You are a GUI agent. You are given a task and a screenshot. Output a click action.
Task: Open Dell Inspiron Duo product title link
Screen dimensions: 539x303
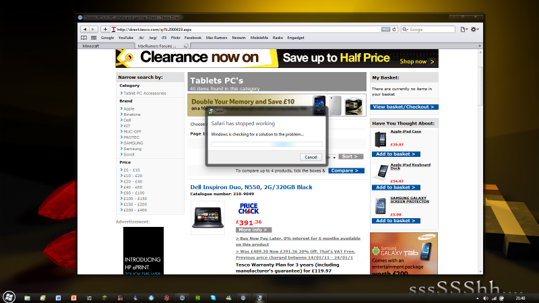tap(251, 187)
